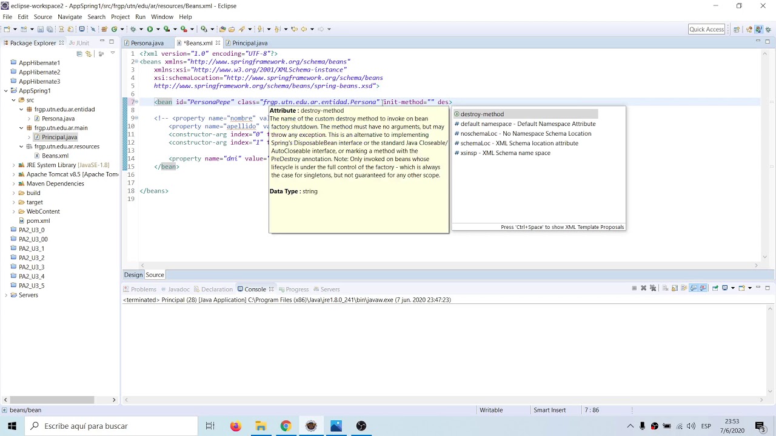The height and width of the screenshot is (436, 776).
Task: Open File Explorer from the taskbar
Action: click(x=261, y=426)
